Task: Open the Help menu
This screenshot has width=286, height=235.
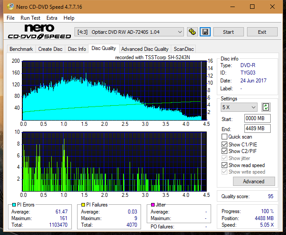Action: click(x=69, y=18)
